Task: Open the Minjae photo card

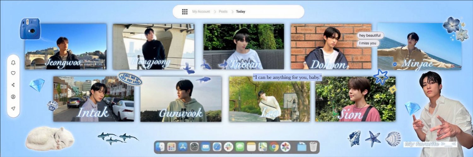Action: 419,46
